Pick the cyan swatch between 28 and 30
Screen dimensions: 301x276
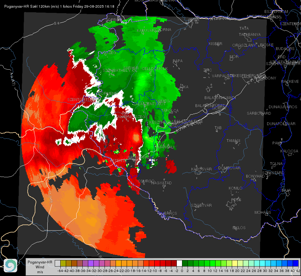point(263,263)
